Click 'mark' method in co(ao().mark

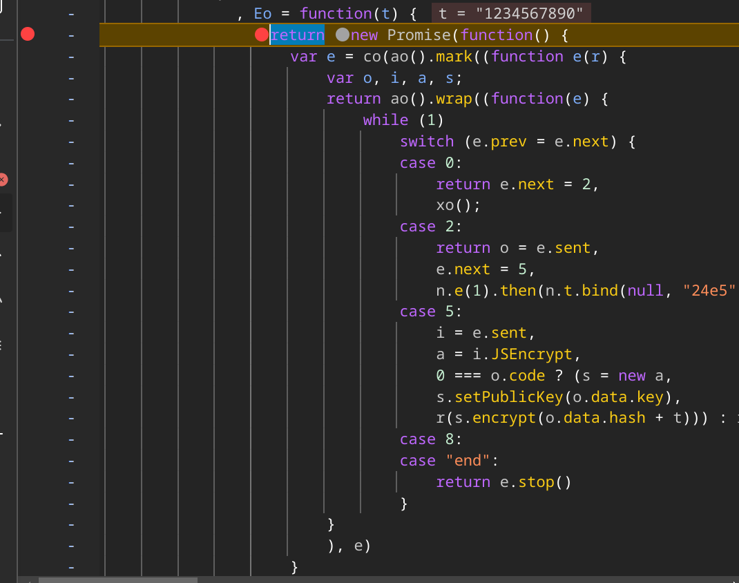point(454,57)
